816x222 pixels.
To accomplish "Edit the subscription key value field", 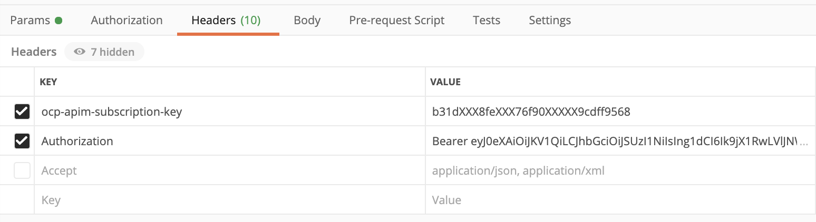I will (531, 112).
